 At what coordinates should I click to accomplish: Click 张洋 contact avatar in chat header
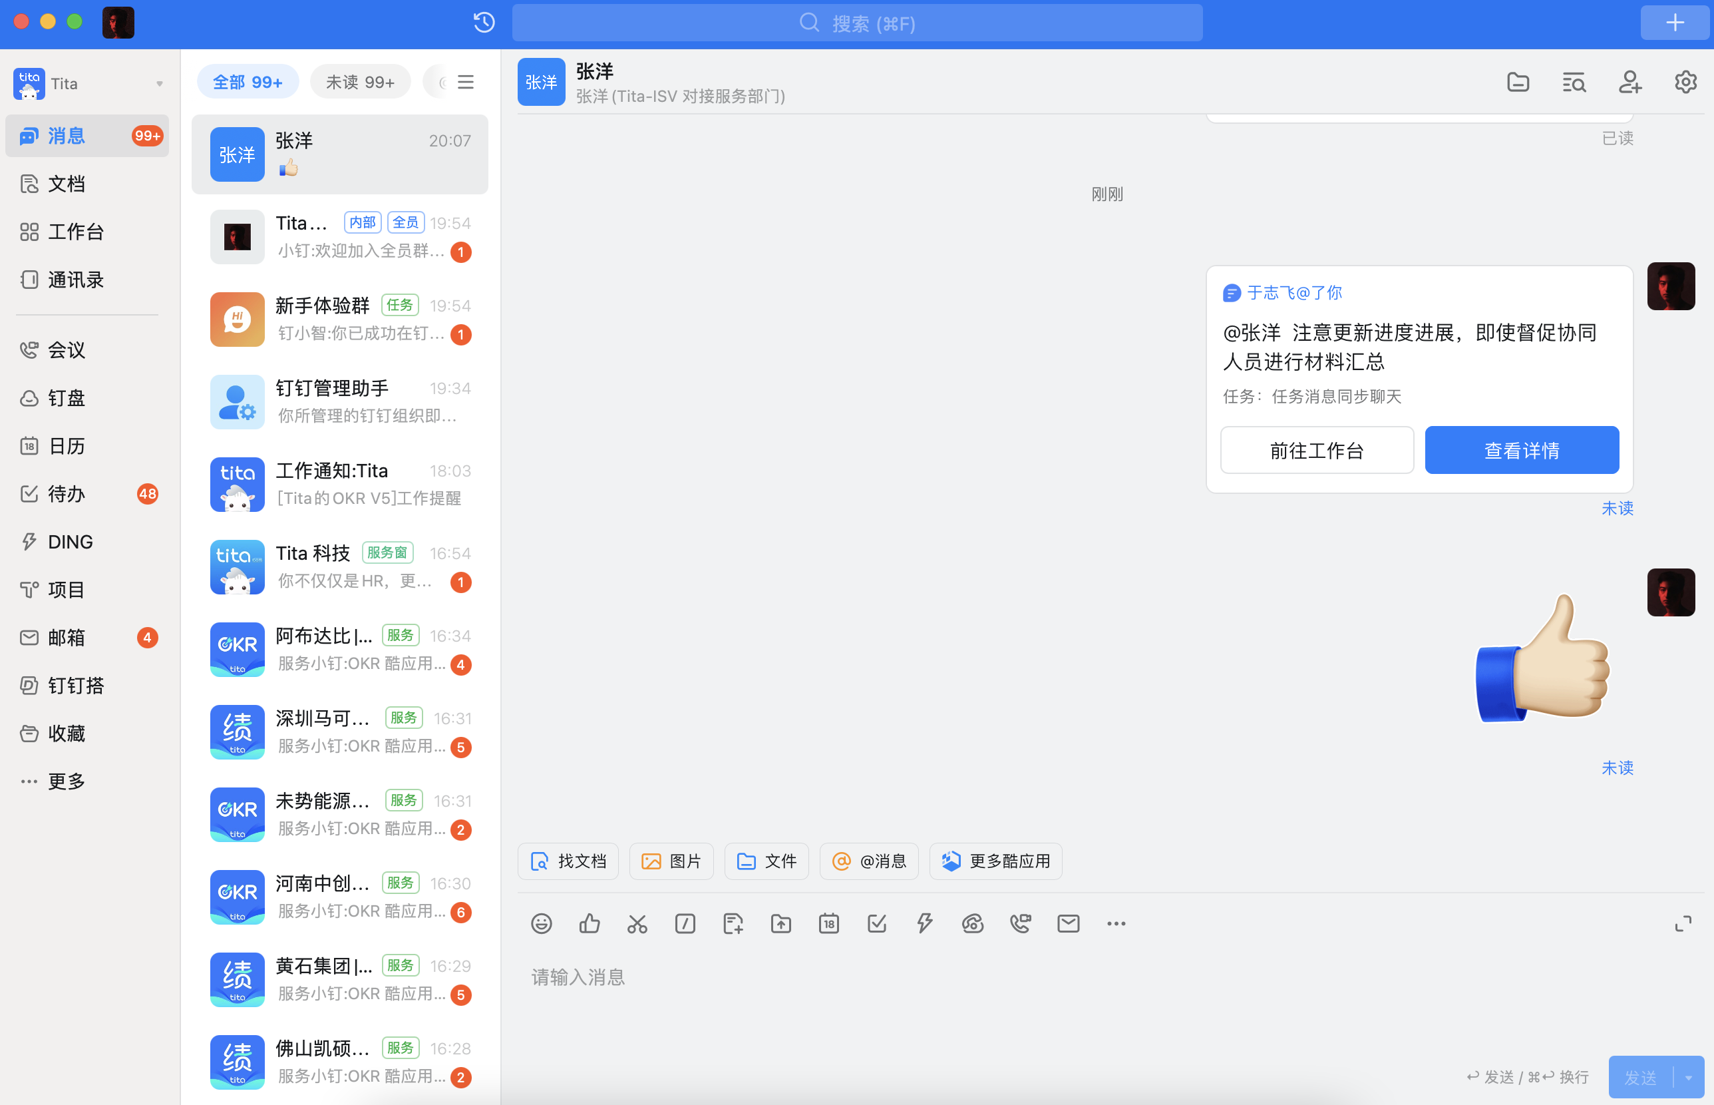542,82
